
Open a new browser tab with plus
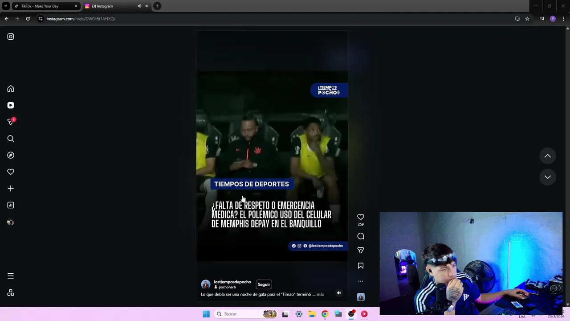157,6
